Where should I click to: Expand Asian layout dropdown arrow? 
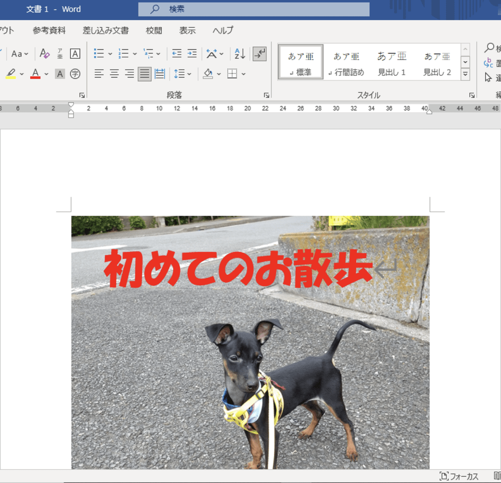coord(222,53)
